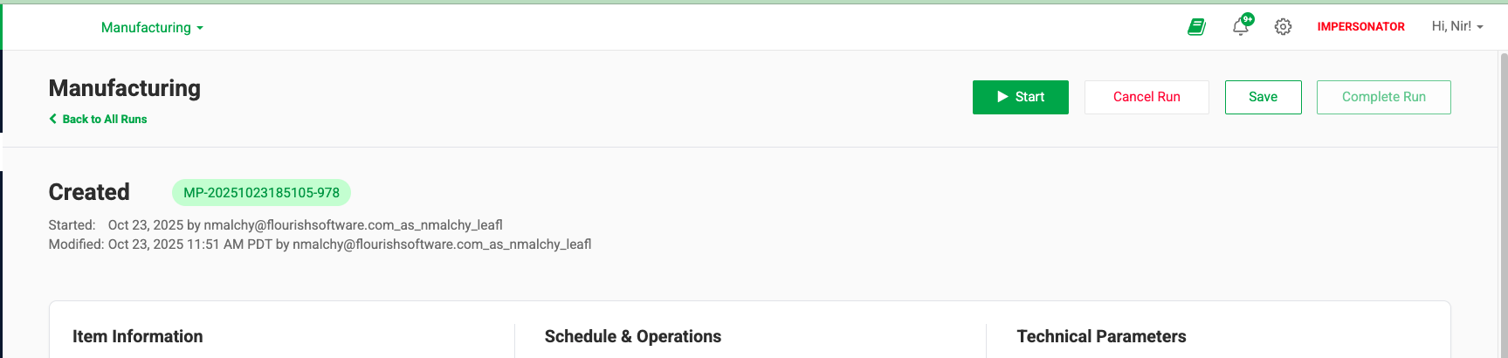Open the "Hi, Nir!" user menu

pyautogui.click(x=1456, y=27)
